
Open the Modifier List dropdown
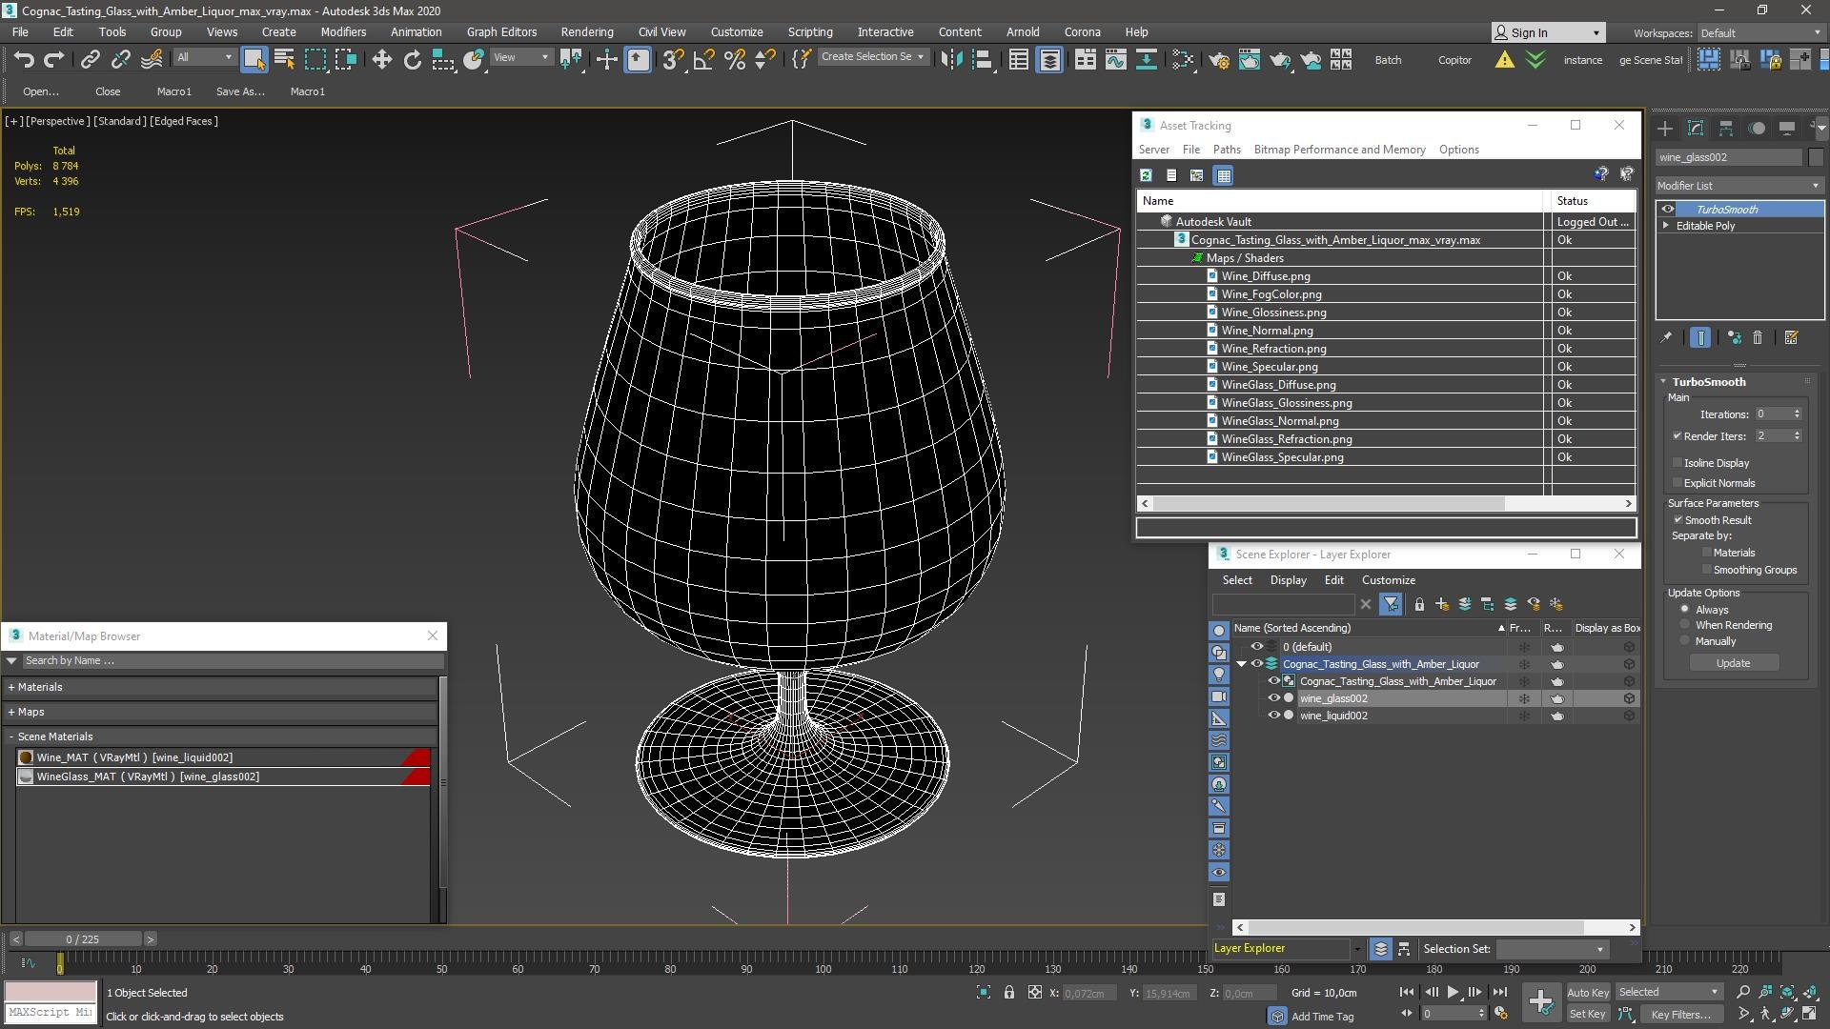click(x=1738, y=186)
